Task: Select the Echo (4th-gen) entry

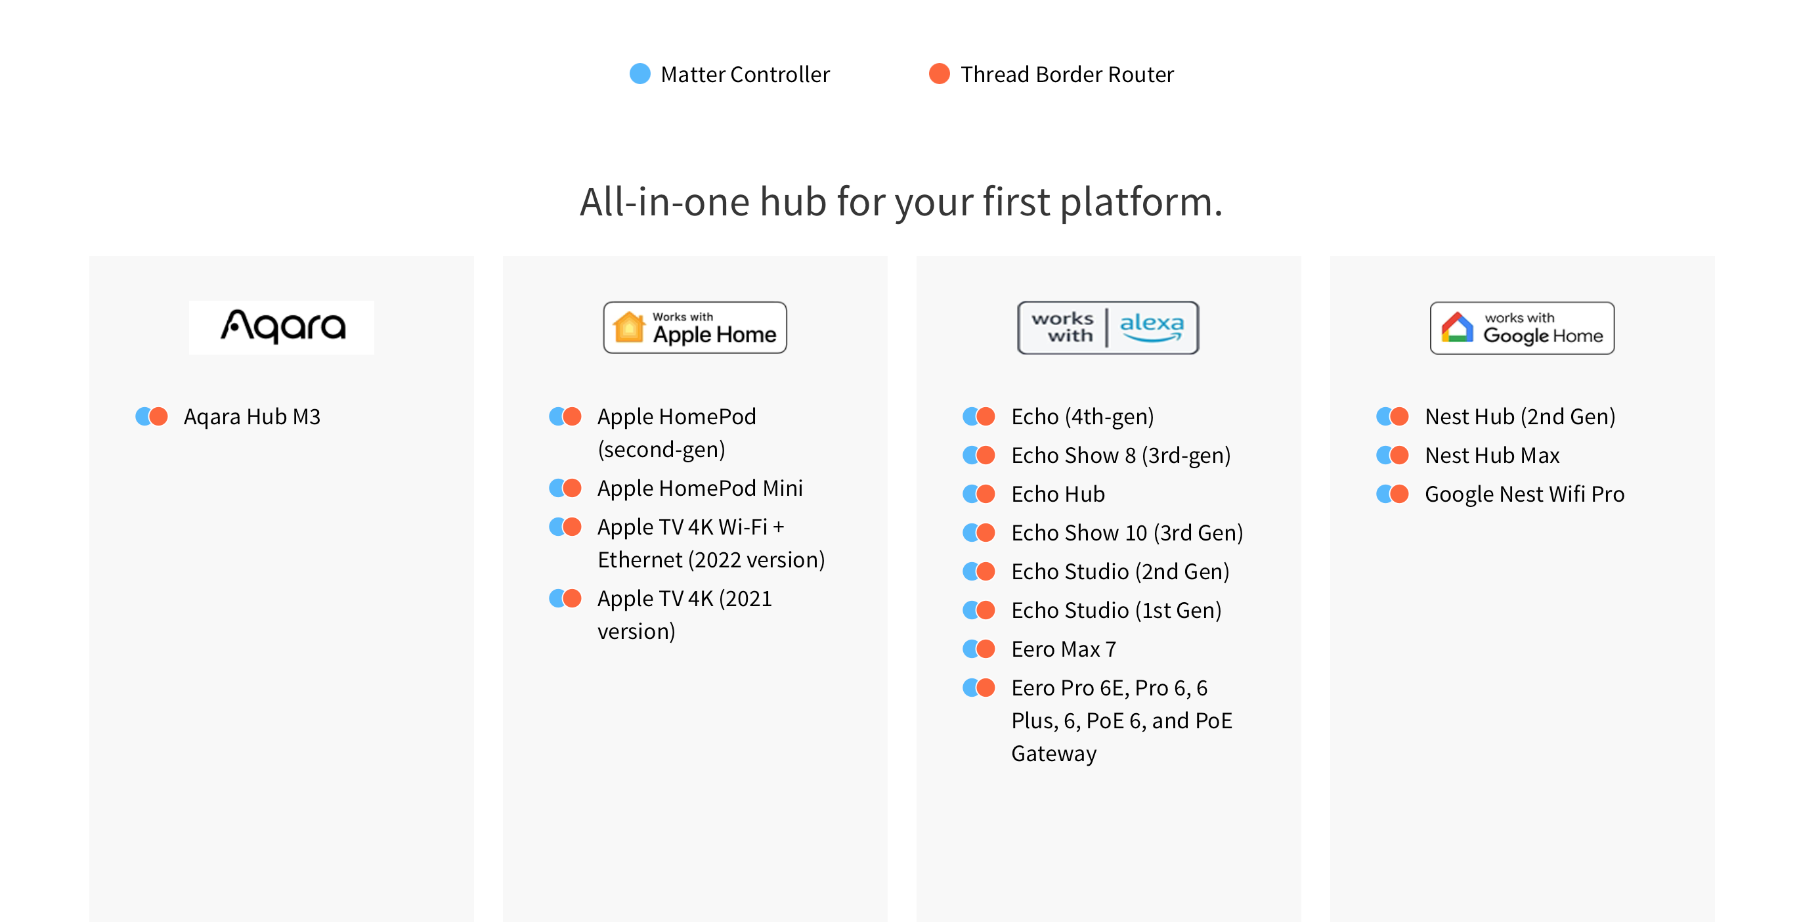Action: (x=1083, y=417)
